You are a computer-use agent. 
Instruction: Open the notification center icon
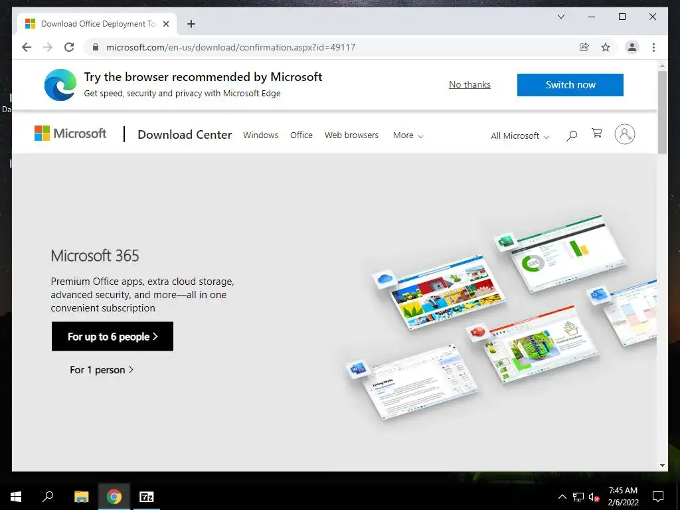coord(658,497)
